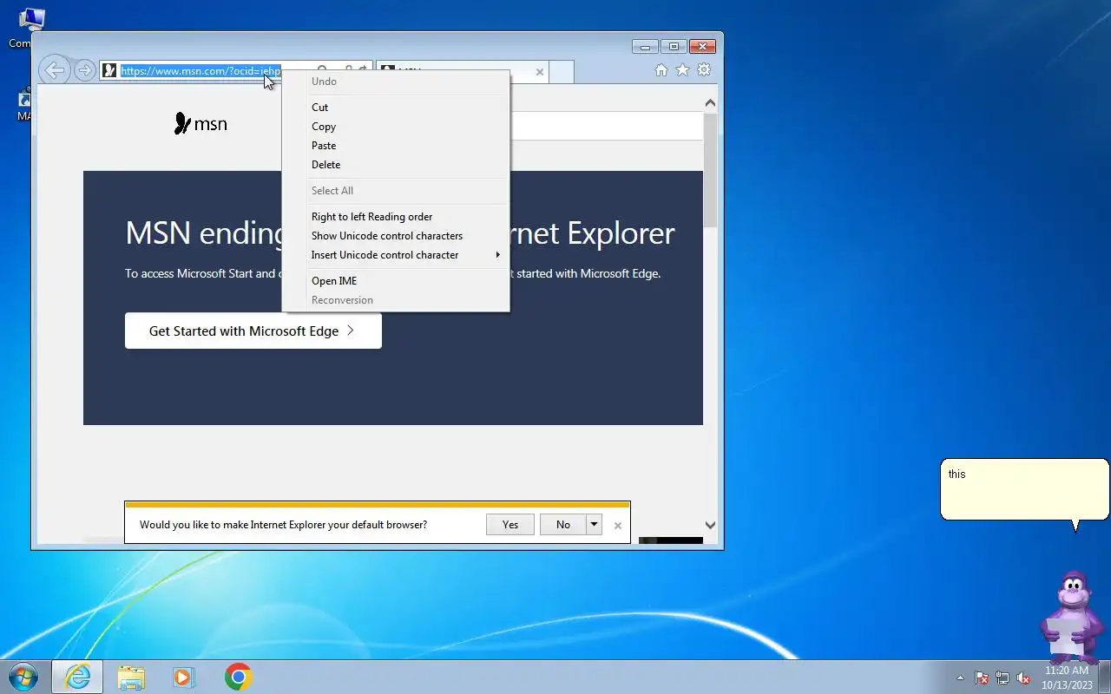This screenshot has height=694, width=1111.
Task: Choose Copy from the context menu
Action: [x=395, y=127]
